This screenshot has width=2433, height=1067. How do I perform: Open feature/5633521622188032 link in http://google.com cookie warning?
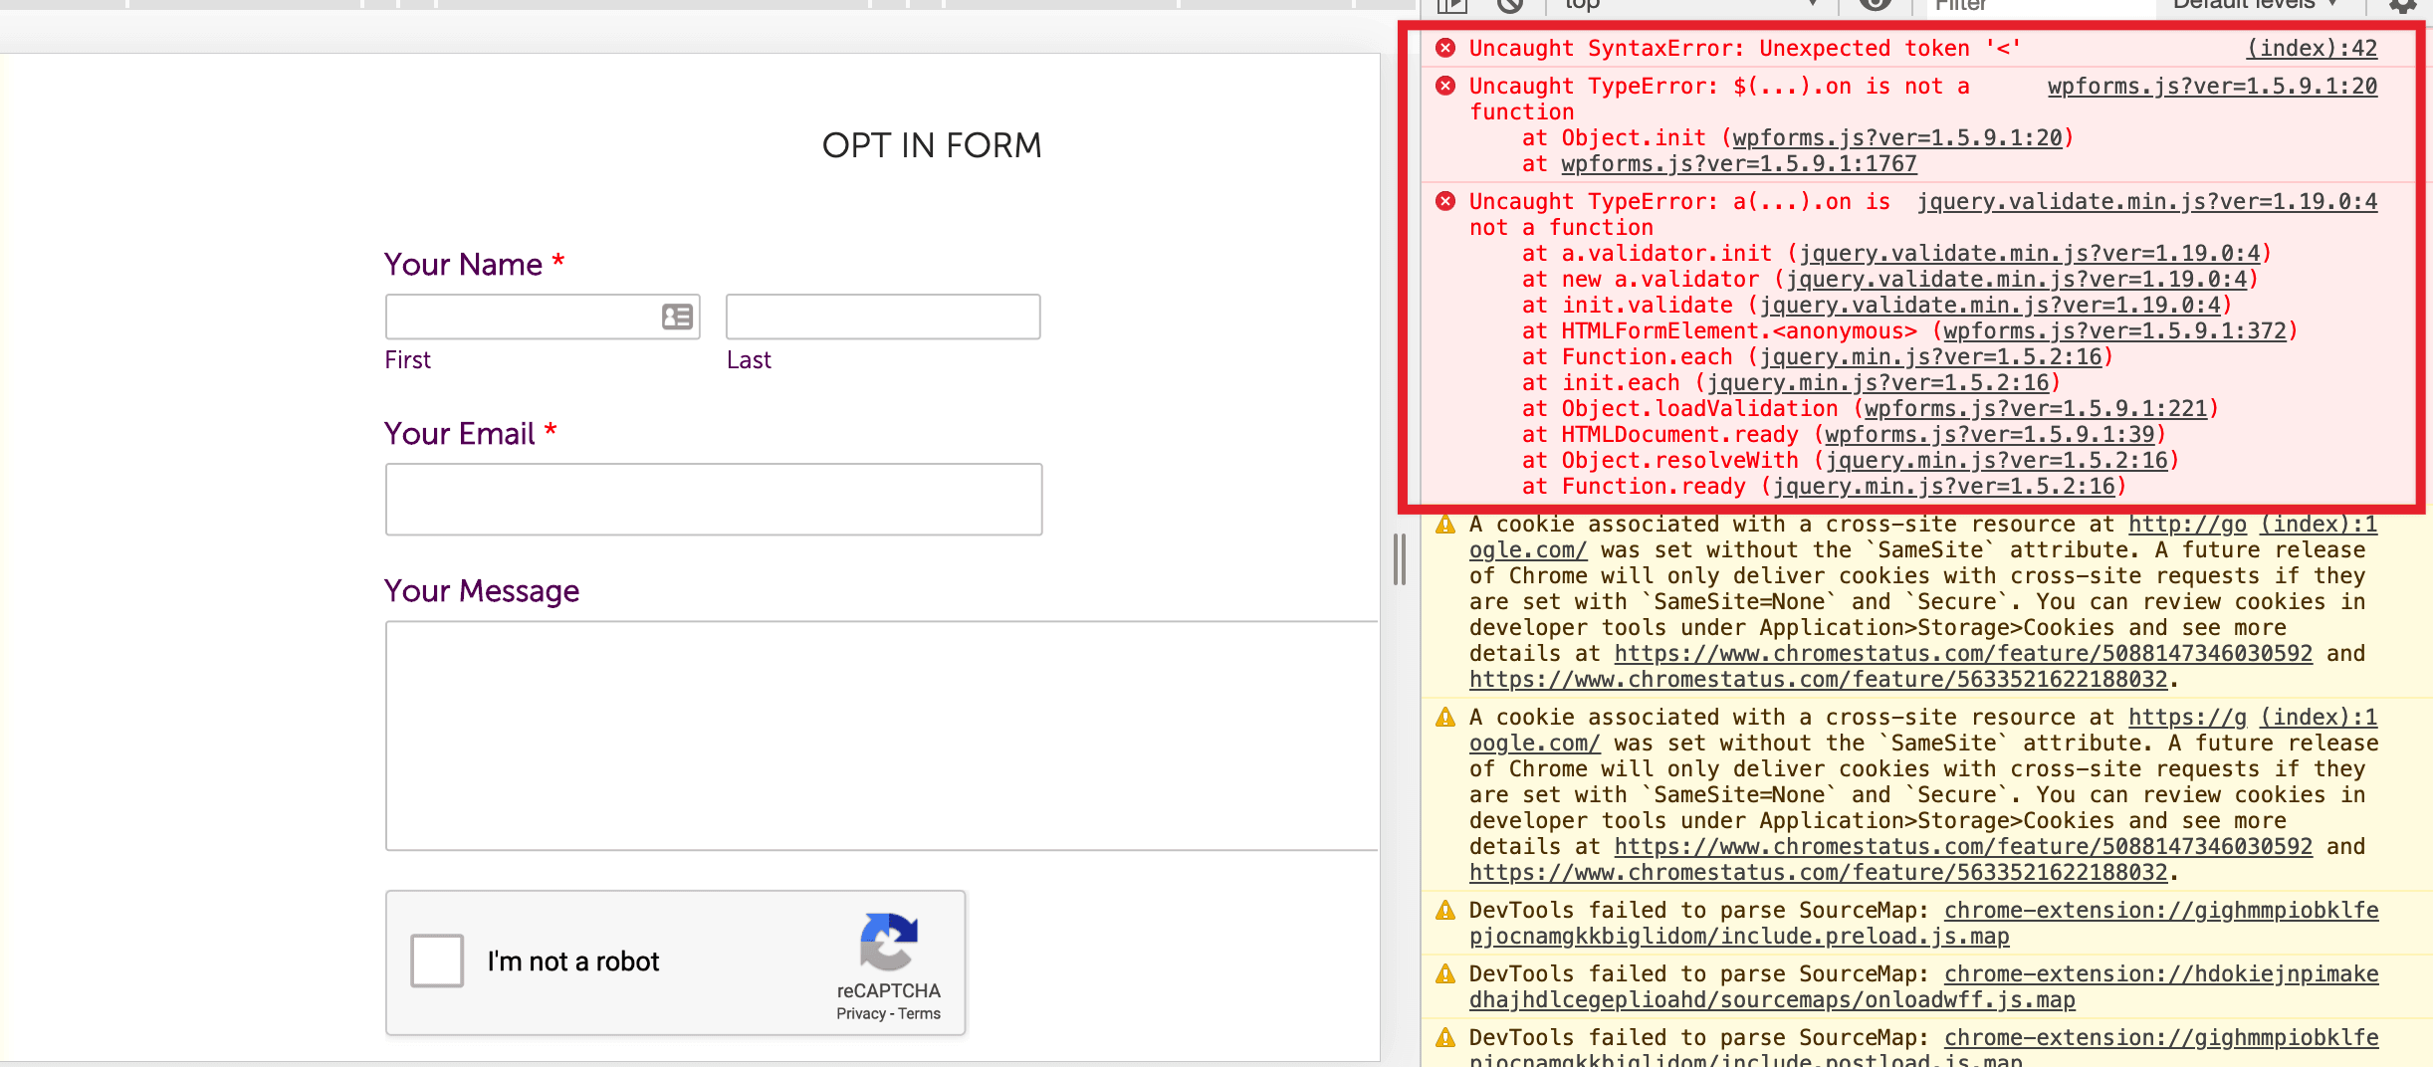(1818, 679)
